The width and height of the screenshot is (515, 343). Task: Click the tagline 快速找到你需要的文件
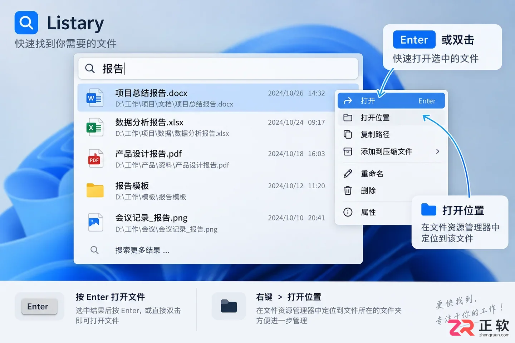point(66,44)
